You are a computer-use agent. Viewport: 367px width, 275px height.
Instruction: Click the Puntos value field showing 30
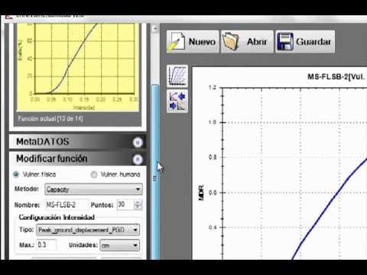pyautogui.click(x=125, y=205)
